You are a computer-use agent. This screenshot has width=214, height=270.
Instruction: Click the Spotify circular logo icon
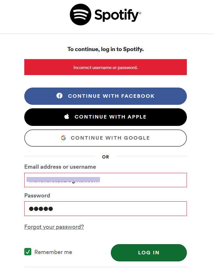(80, 15)
